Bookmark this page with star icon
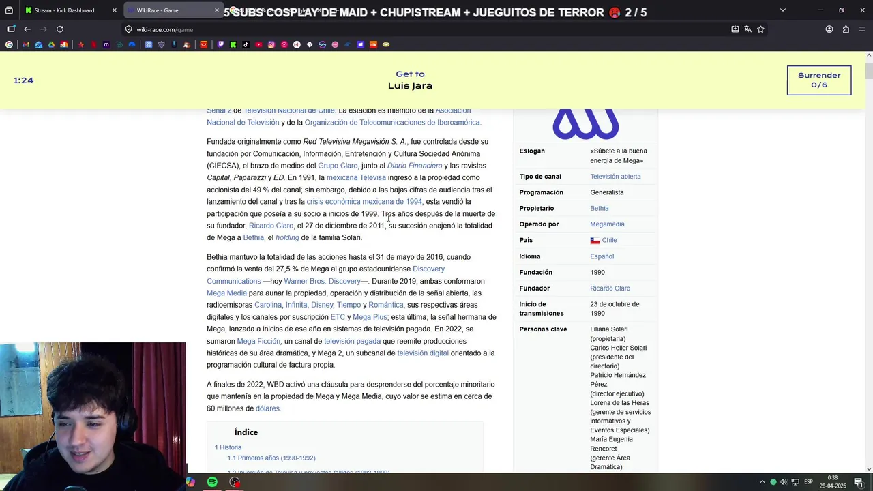The image size is (873, 491). point(760,29)
